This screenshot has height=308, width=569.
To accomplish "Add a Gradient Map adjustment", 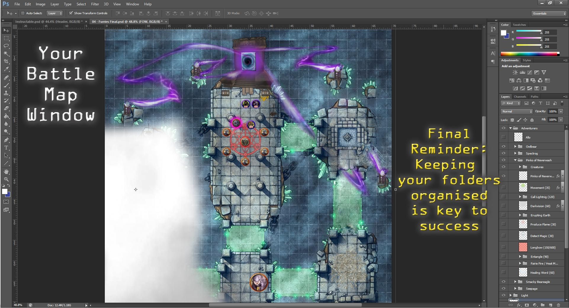I will pos(544,88).
